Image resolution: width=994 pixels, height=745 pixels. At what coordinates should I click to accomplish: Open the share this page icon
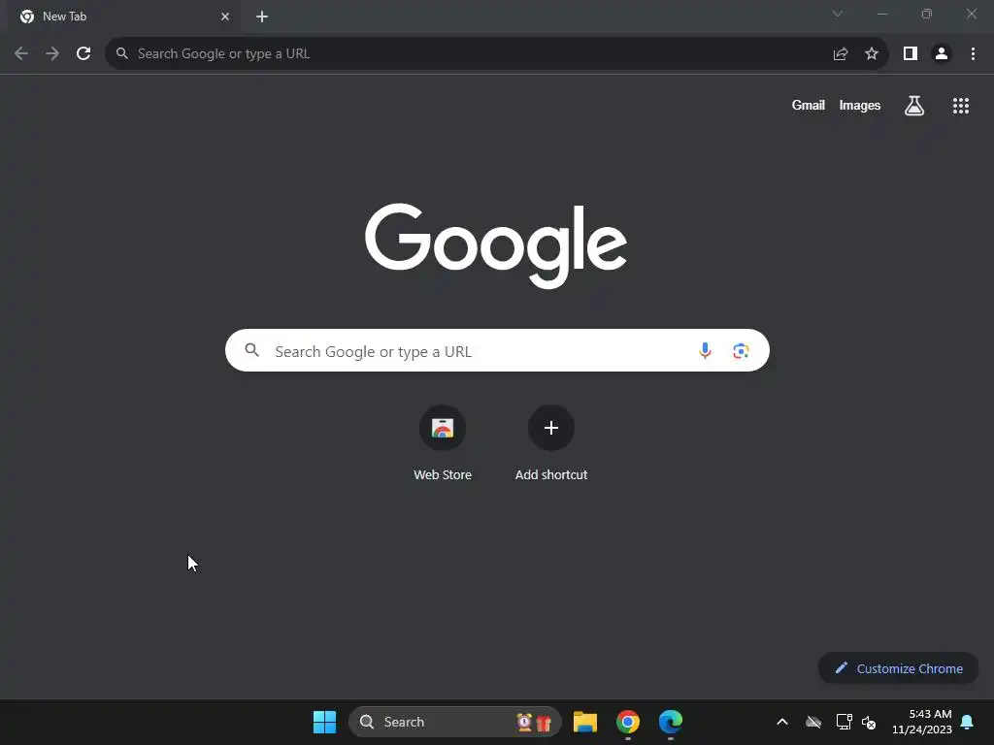(841, 54)
